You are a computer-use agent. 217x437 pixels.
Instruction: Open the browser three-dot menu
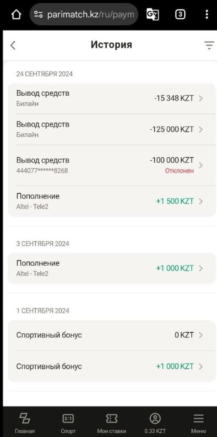(x=207, y=14)
